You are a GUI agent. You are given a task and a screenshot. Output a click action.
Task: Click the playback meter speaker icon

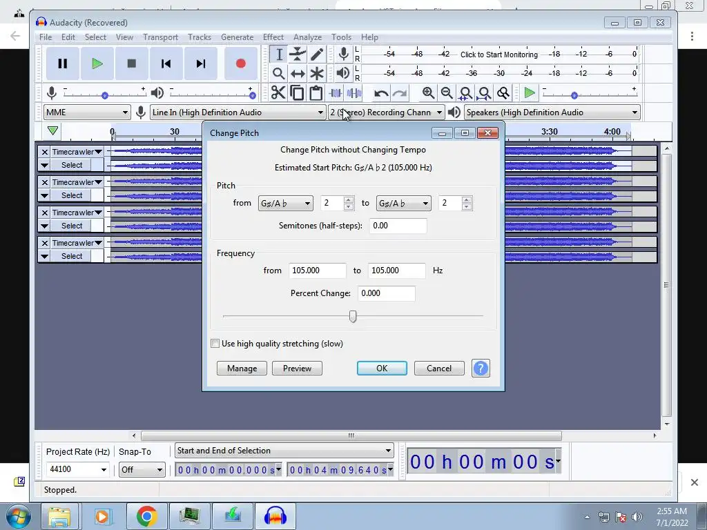coord(343,73)
